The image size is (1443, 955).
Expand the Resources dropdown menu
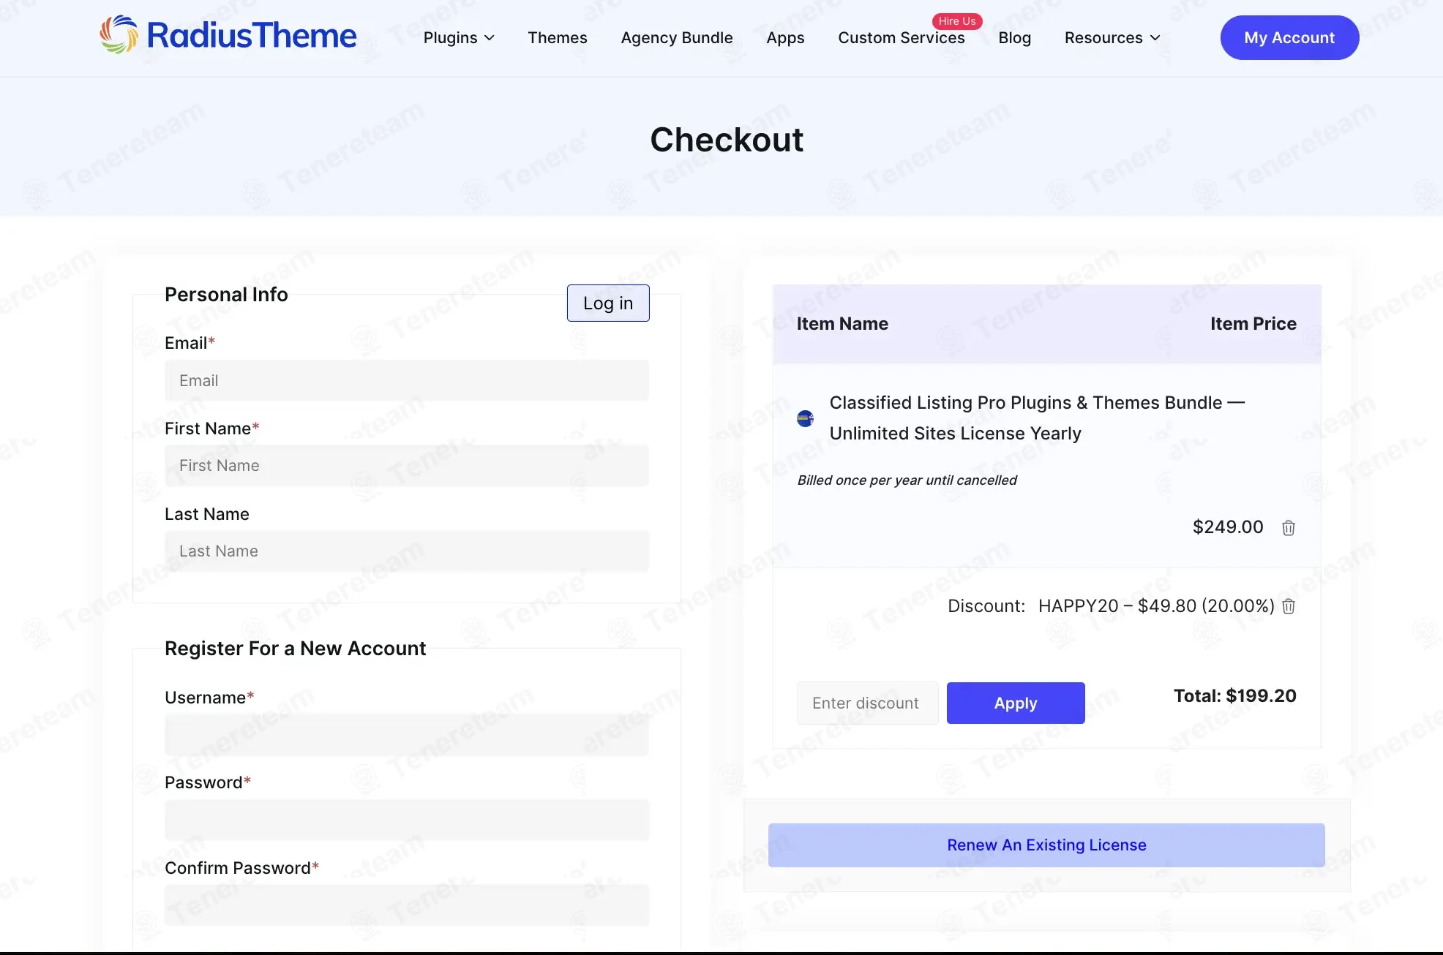click(x=1112, y=38)
